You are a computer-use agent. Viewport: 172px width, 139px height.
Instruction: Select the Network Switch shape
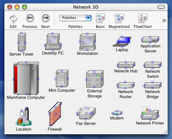click(153, 65)
